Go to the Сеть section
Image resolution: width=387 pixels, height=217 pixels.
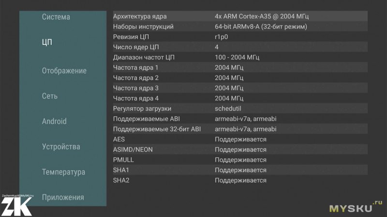tap(50, 96)
